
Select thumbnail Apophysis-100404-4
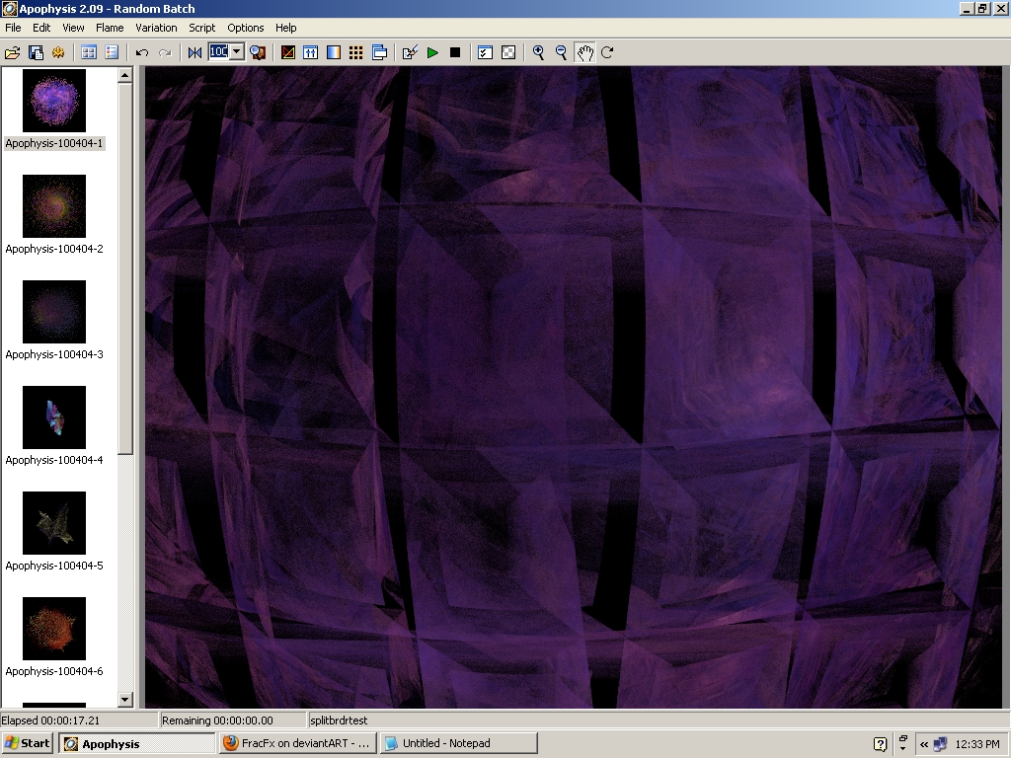[x=54, y=417]
